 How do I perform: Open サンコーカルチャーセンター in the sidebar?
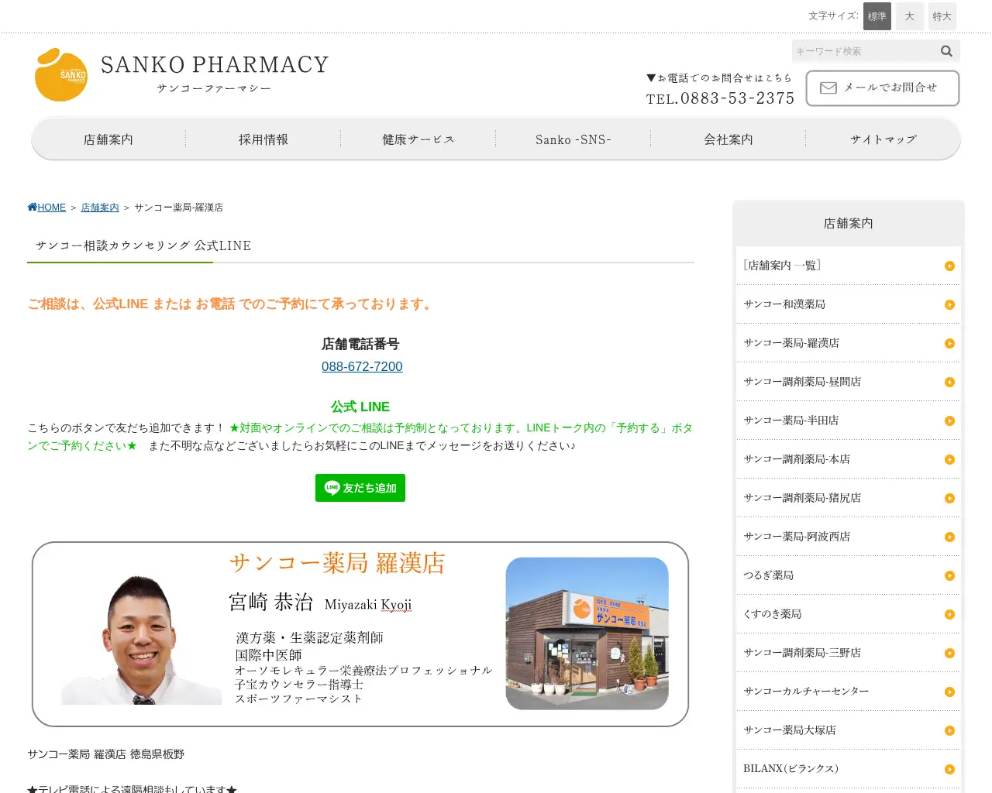pos(849,692)
